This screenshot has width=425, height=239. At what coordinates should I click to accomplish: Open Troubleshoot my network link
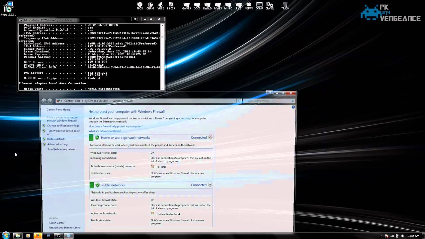pos(62,149)
